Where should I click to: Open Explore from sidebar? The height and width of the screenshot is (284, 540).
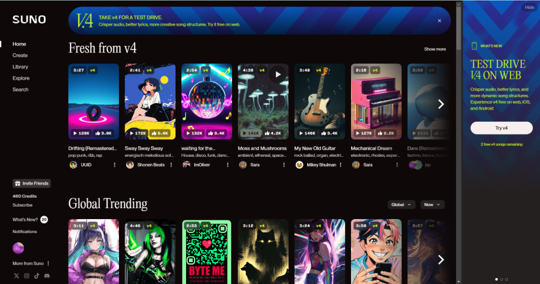click(21, 78)
